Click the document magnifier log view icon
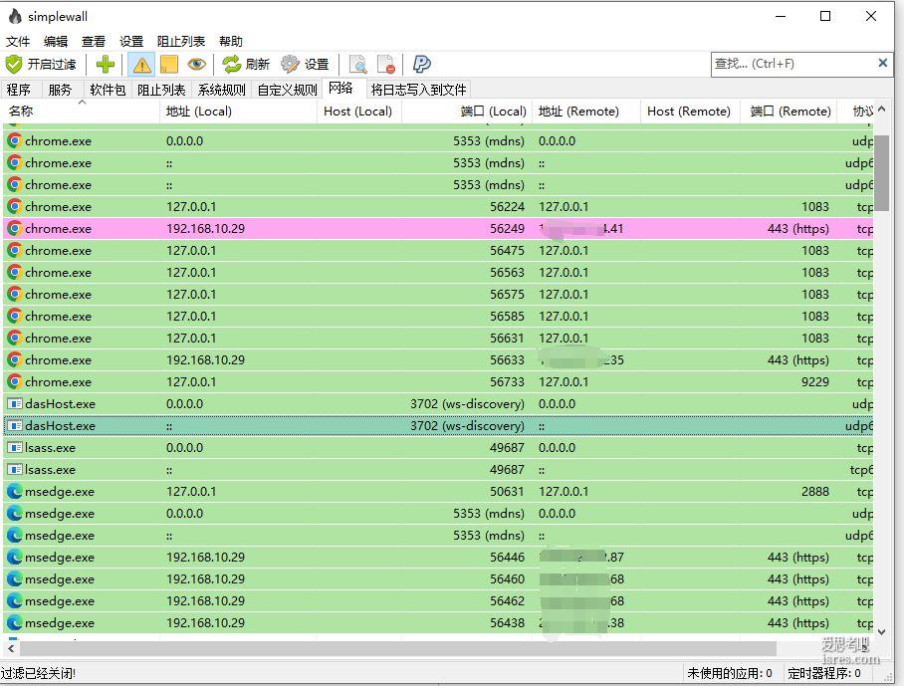 coord(358,64)
